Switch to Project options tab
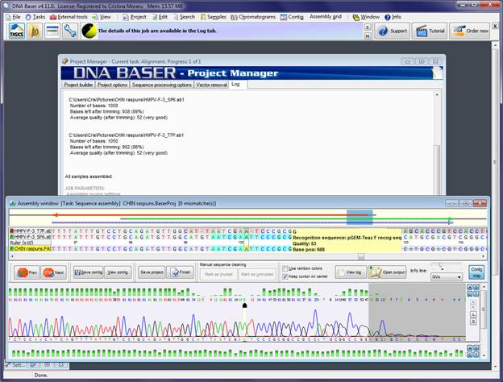The image size is (503, 382). 112,85
